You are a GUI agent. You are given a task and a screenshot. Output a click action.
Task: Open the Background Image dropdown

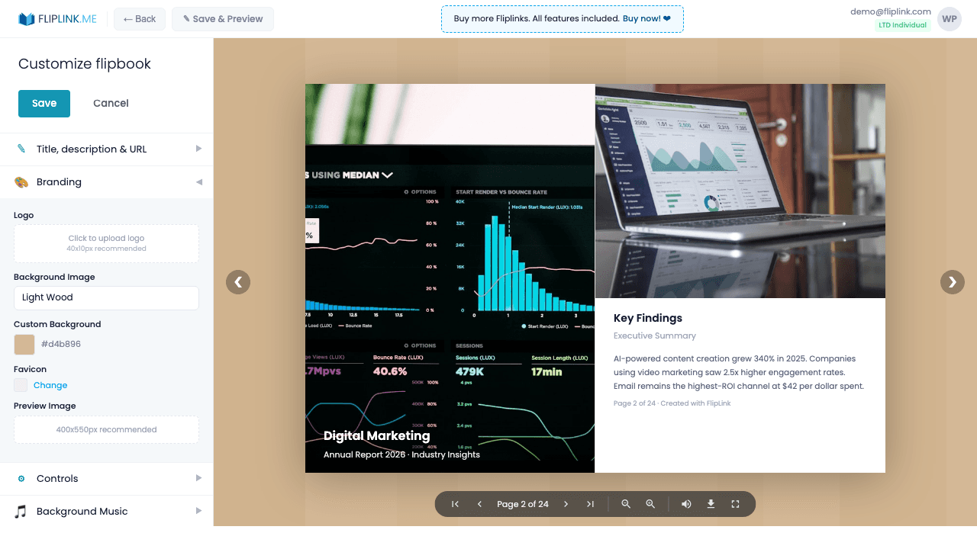click(106, 297)
